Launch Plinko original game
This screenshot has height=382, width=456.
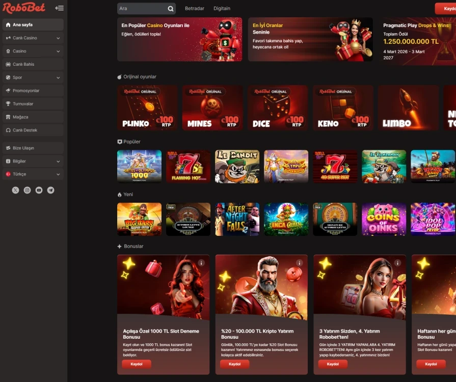coord(147,107)
